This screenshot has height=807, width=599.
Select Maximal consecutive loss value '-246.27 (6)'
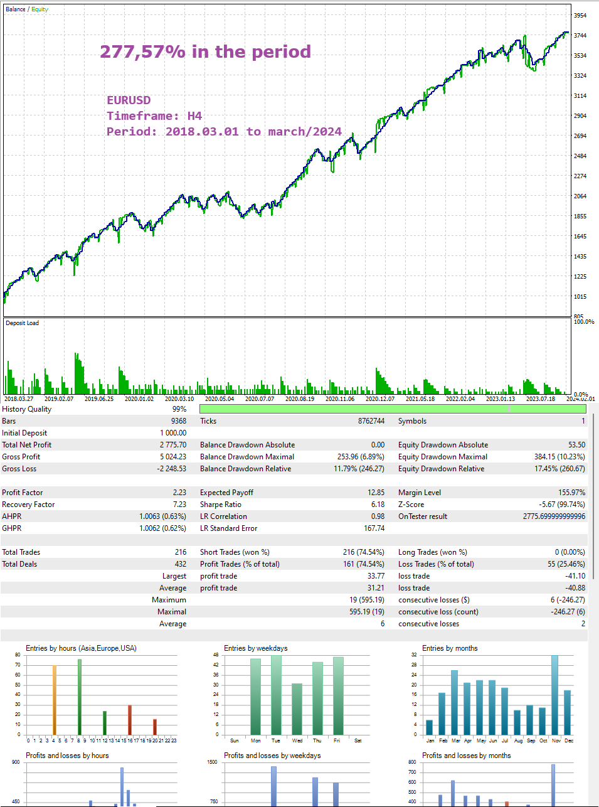tap(568, 612)
